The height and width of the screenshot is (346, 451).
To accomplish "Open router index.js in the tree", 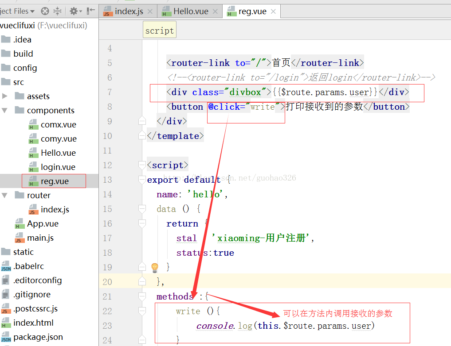I will [x=49, y=209].
